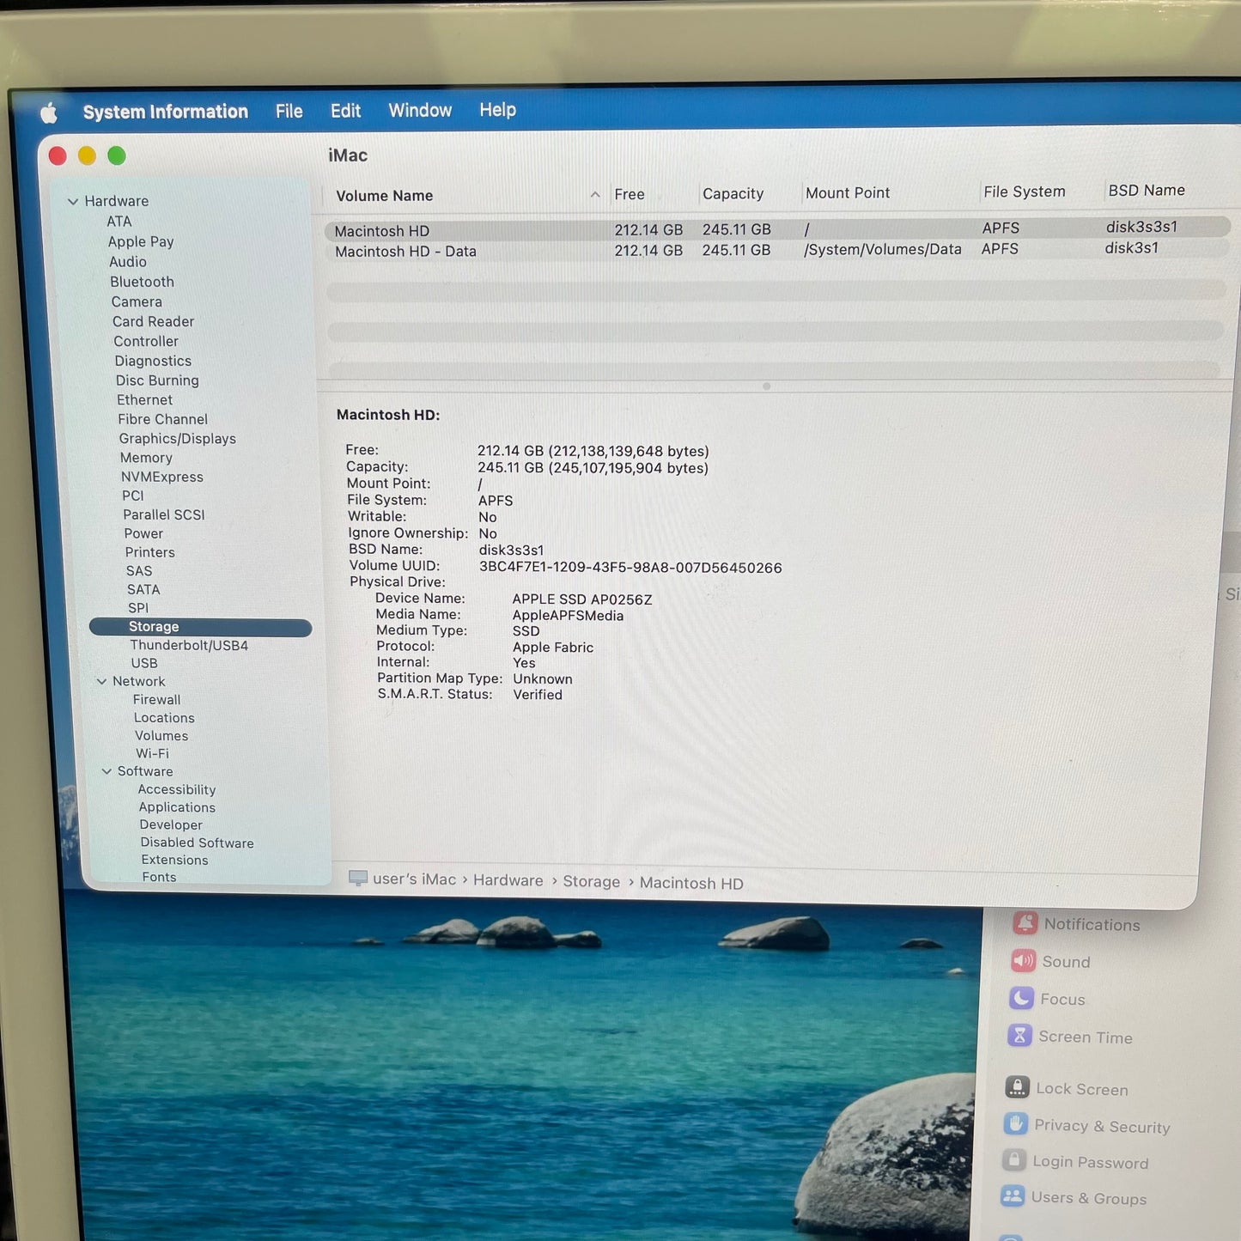
Task: Open the Help menu
Action: (497, 110)
